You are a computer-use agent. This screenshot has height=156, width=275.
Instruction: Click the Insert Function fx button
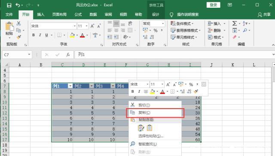click(68, 55)
